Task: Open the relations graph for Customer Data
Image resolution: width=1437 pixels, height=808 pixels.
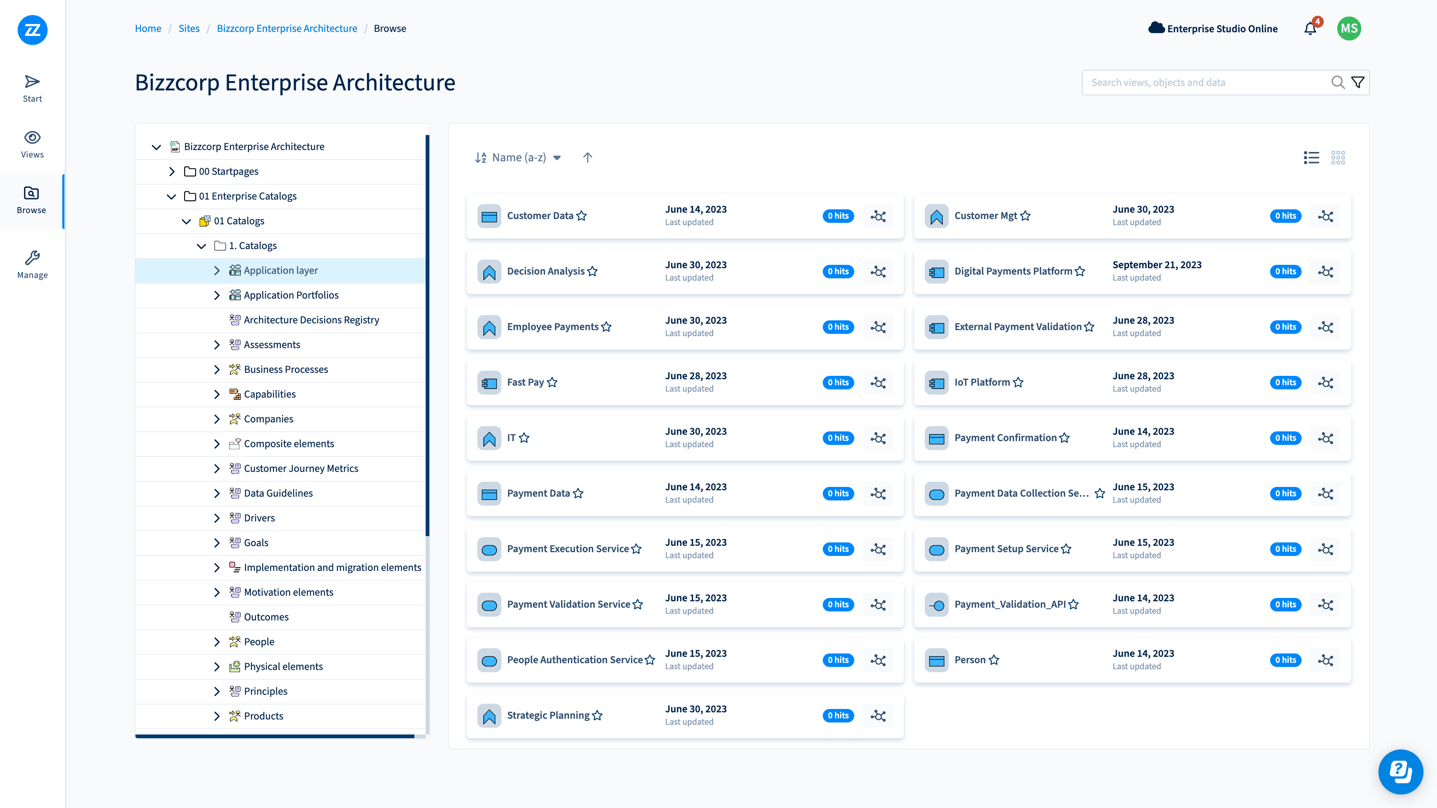Action: 878,216
